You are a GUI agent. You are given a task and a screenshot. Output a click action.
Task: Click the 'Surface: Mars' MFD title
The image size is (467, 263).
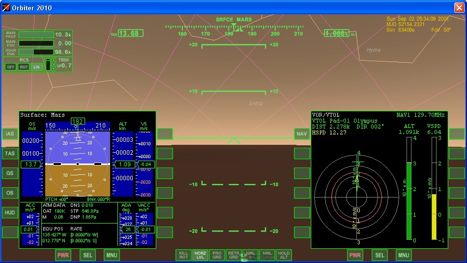click(x=42, y=115)
